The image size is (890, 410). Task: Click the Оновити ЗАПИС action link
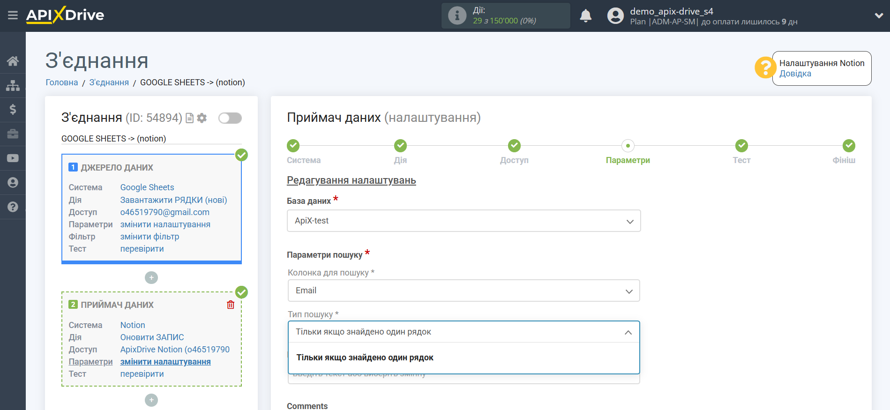click(x=152, y=337)
